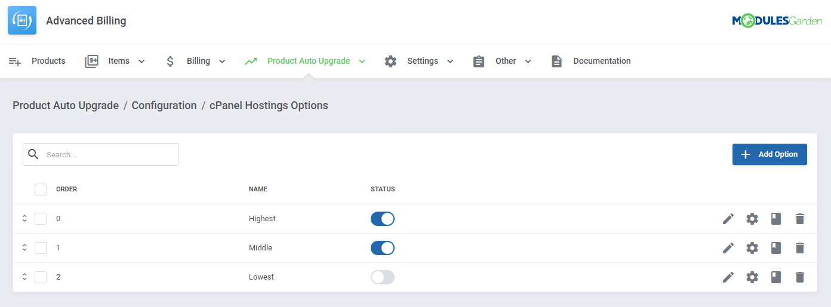Check the select-all checkbox in header
Viewport: 831px width, 307px height.
[41, 190]
